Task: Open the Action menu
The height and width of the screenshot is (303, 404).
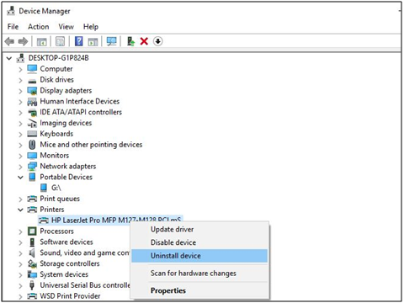Action: coord(39,27)
